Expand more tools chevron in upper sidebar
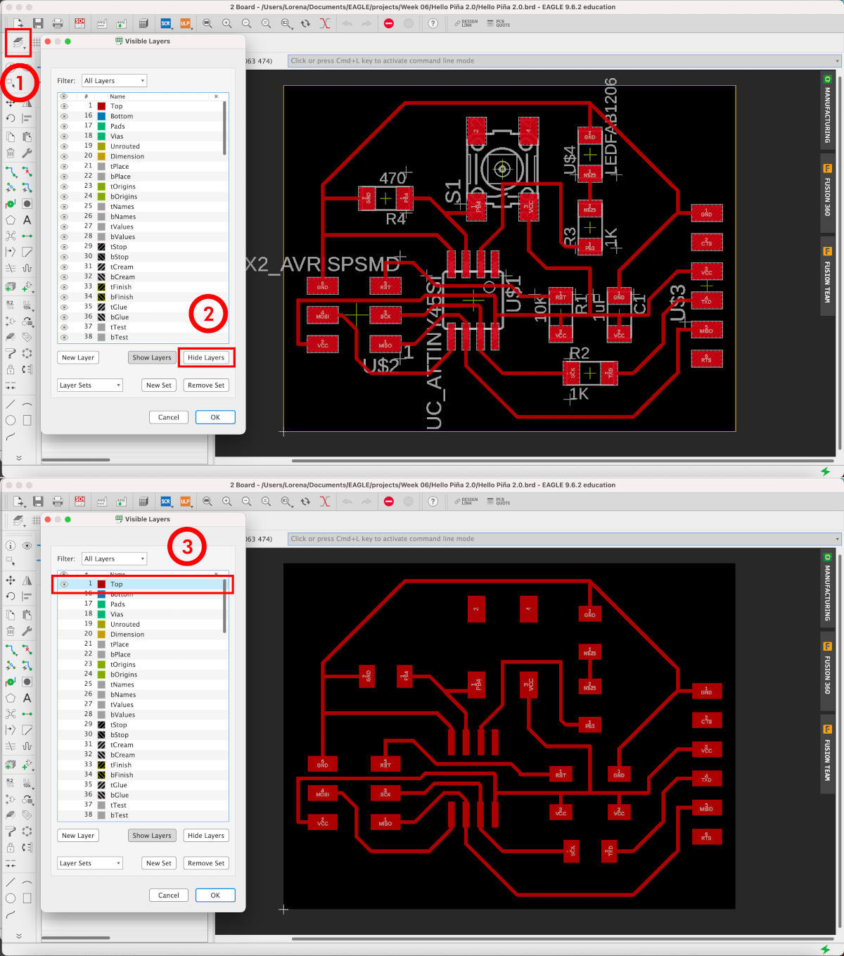The image size is (844, 956). [x=18, y=458]
